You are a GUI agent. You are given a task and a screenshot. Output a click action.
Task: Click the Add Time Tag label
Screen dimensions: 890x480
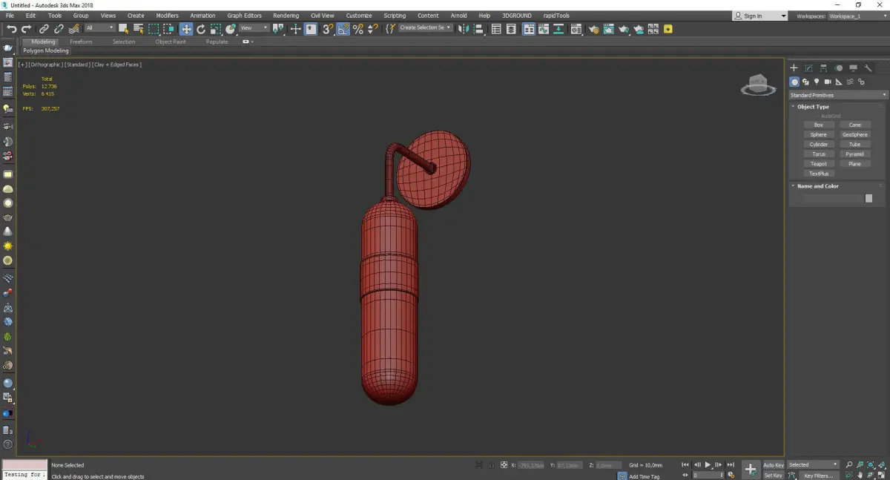click(x=644, y=476)
